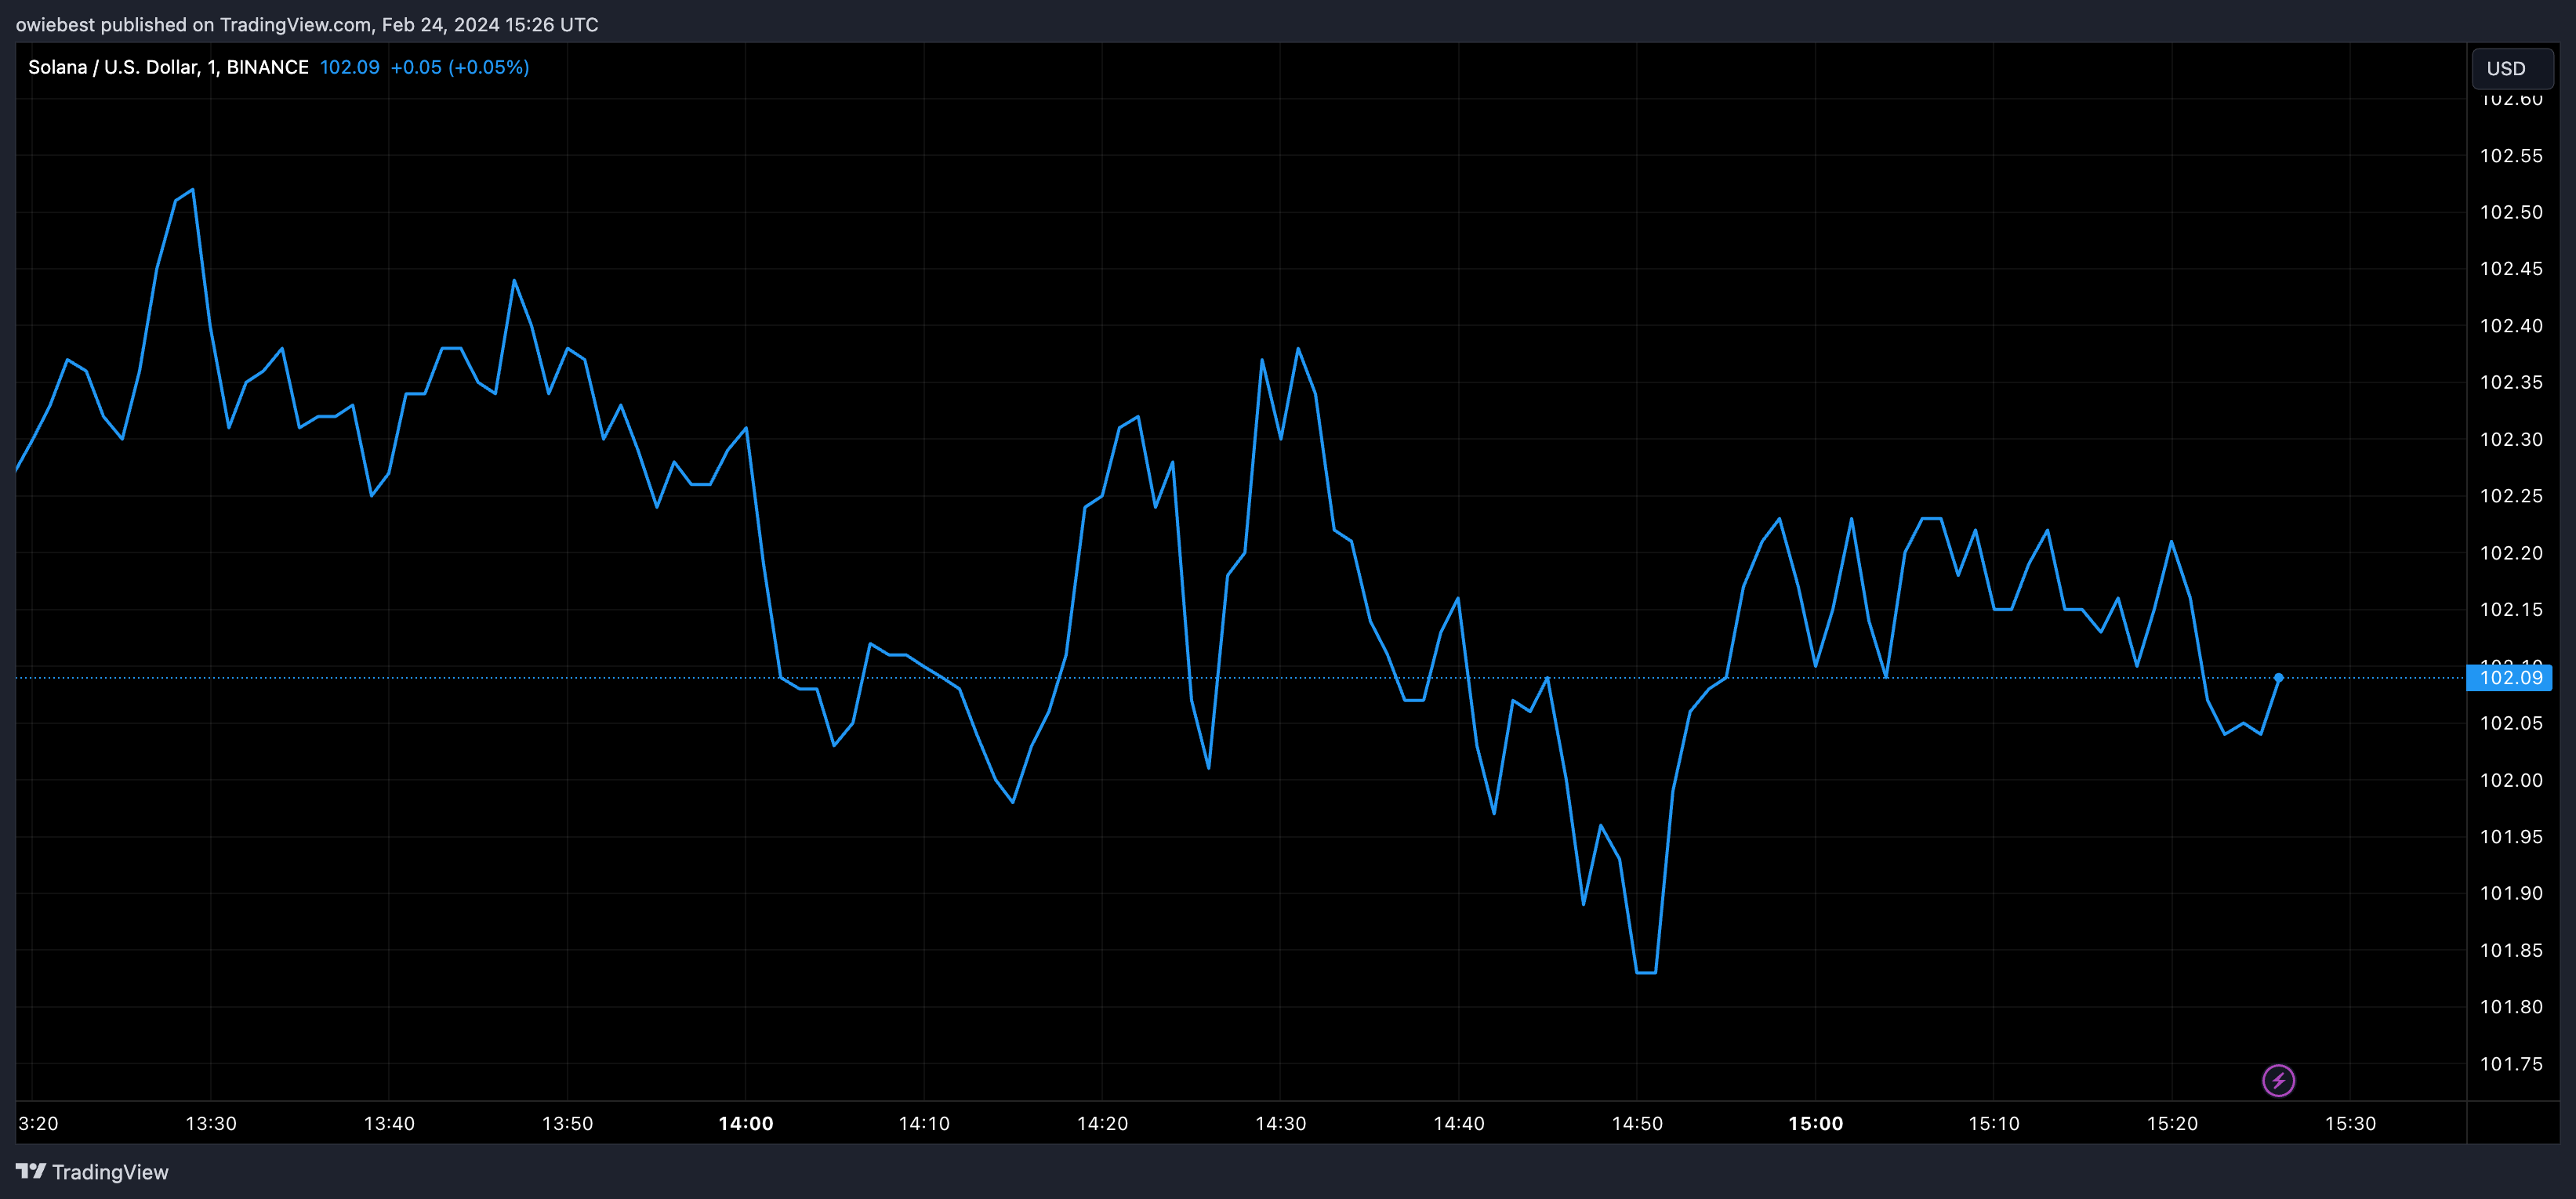Click the 102.20 price axis label
Image resolution: width=2576 pixels, height=1199 pixels.
[x=2511, y=553]
